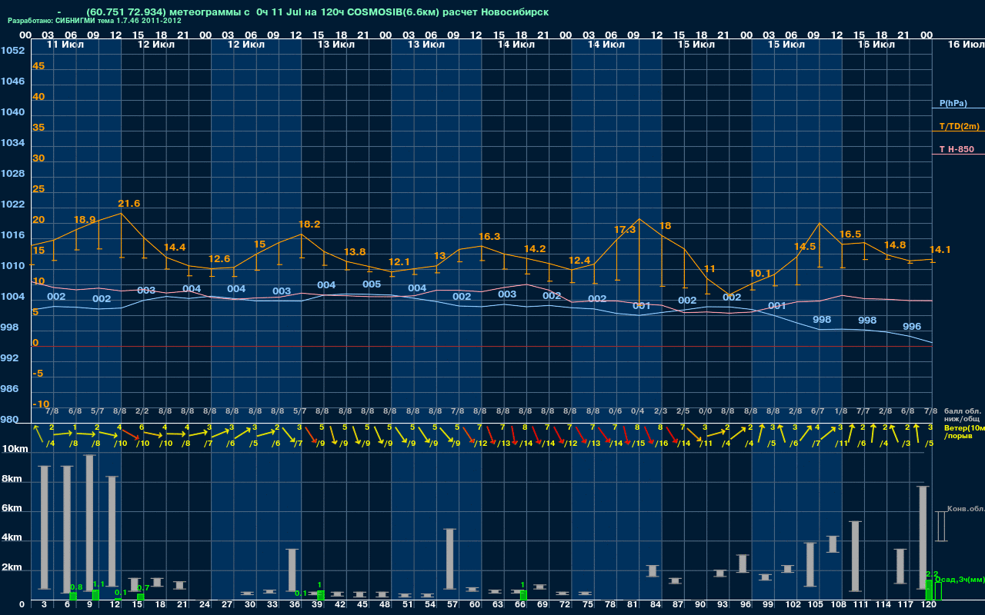Click forecast hour 81 on bottom axis
This screenshot has width=985, height=615.
pyautogui.click(x=633, y=606)
